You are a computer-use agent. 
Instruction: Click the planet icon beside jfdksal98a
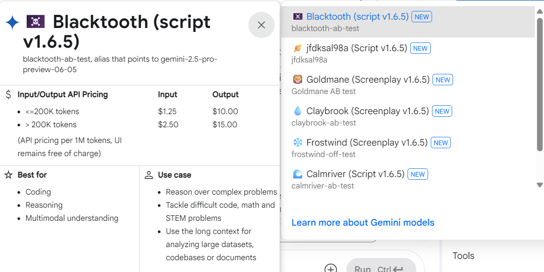tap(297, 48)
